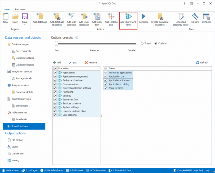Click Add SharePoint farm
Screen dimensions: 215x173
(x=128, y=21)
